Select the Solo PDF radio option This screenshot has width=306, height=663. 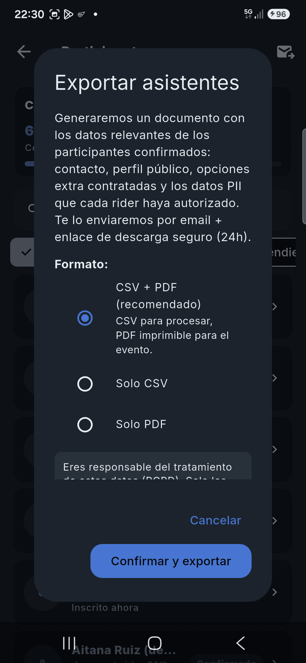pyautogui.click(x=85, y=425)
